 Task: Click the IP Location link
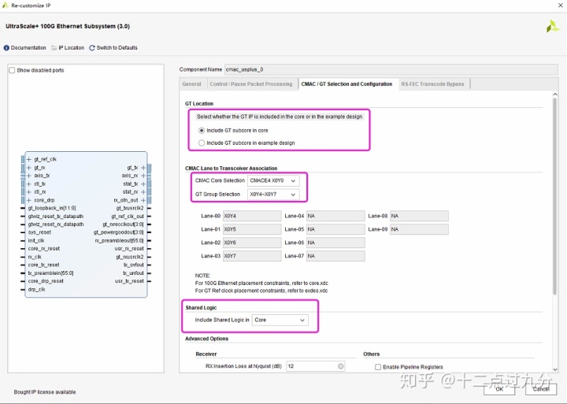pos(71,48)
